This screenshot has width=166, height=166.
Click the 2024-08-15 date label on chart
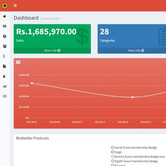77,122
